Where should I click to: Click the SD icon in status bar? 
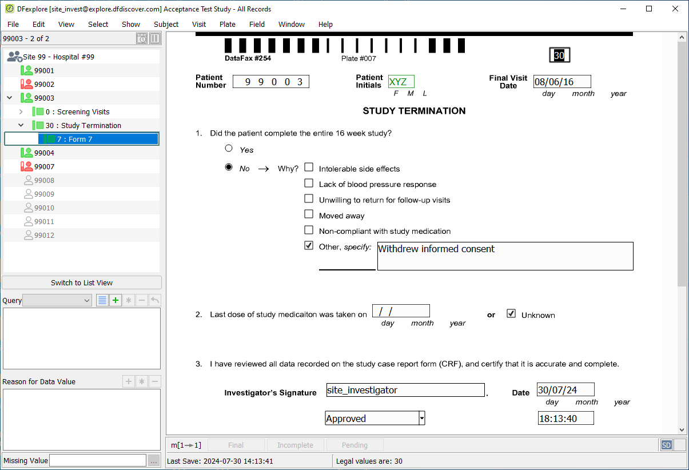[666, 445]
